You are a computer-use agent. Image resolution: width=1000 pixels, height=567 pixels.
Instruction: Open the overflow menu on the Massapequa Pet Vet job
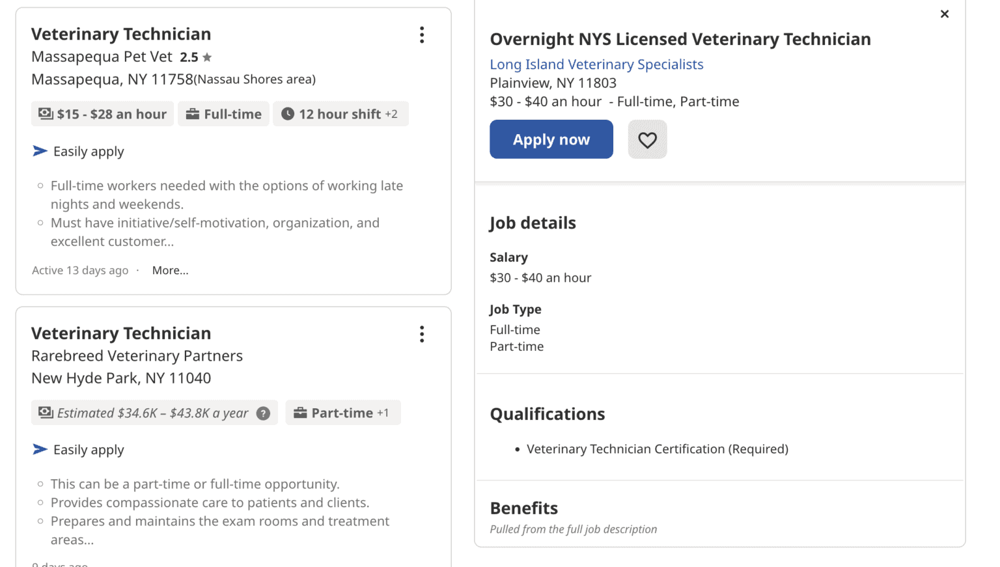coord(422,35)
